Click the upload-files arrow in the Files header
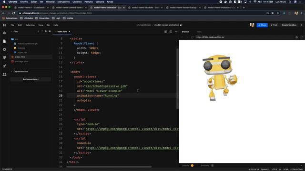Screen dimensions: 305x171 tap(42, 31)
